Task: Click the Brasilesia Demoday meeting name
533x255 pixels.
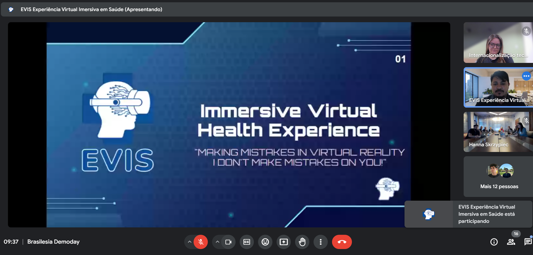Action: [53, 242]
